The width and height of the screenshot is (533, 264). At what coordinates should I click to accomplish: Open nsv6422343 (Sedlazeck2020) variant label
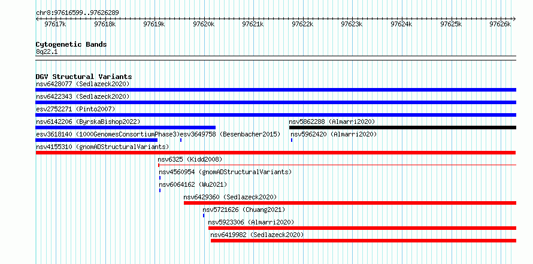click(83, 96)
